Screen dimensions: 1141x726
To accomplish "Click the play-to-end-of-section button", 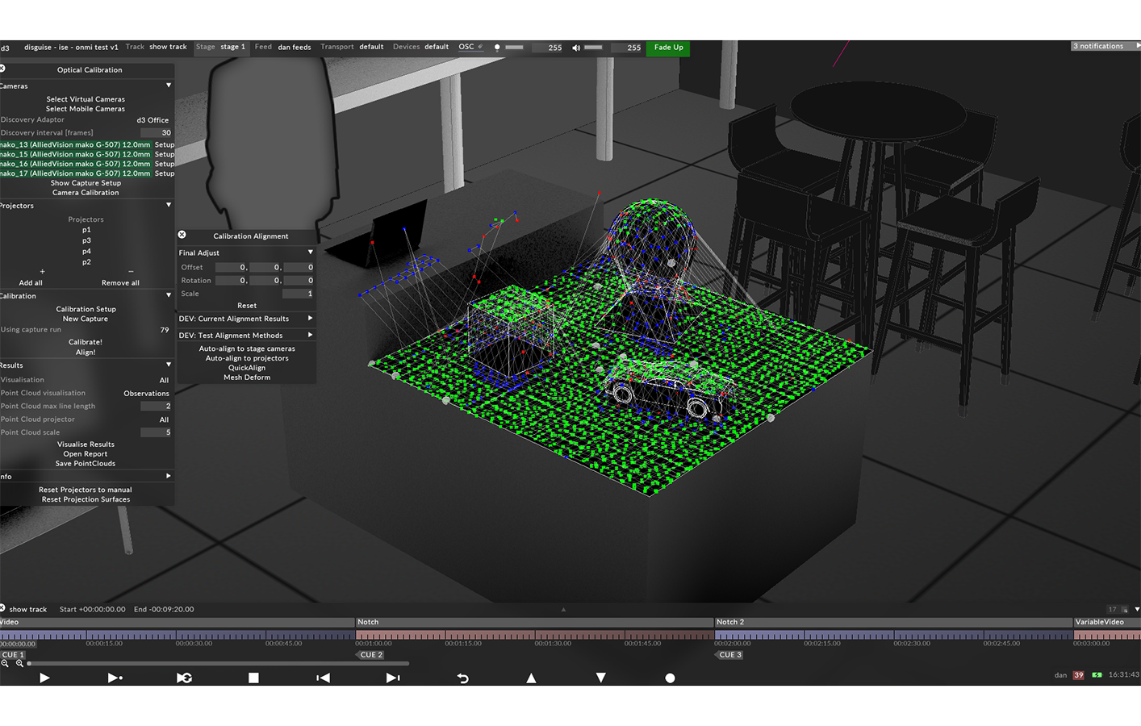I will (x=115, y=678).
